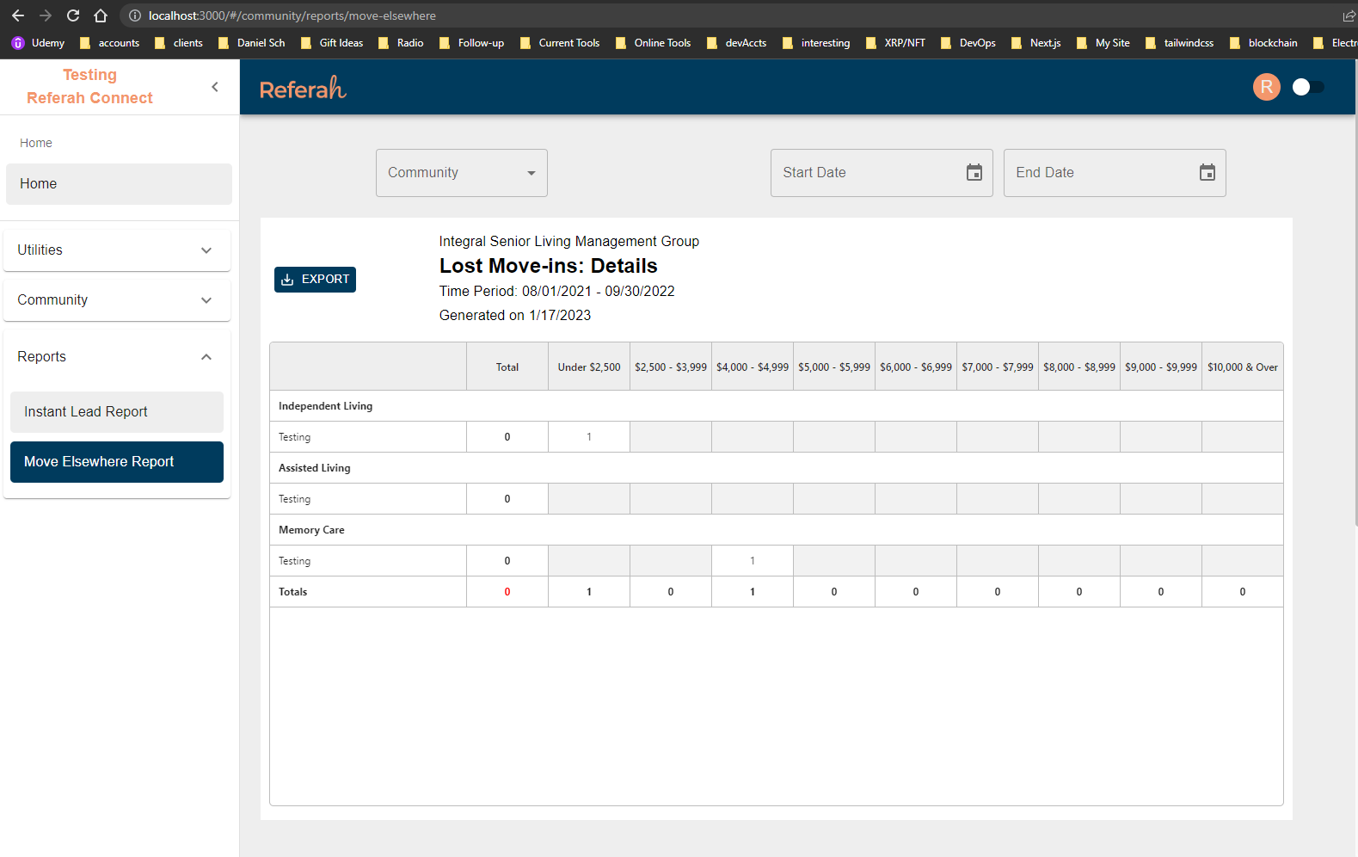Click the $9,000 - $9,999 column header
Viewport: 1358px width, 857px height.
tap(1161, 367)
